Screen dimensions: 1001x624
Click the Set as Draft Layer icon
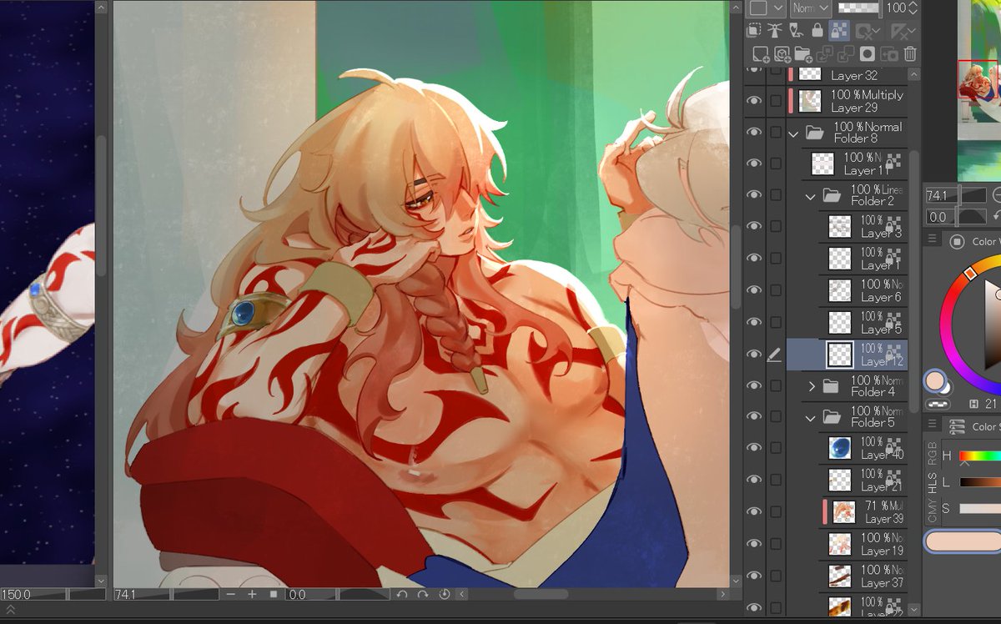pos(796,31)
